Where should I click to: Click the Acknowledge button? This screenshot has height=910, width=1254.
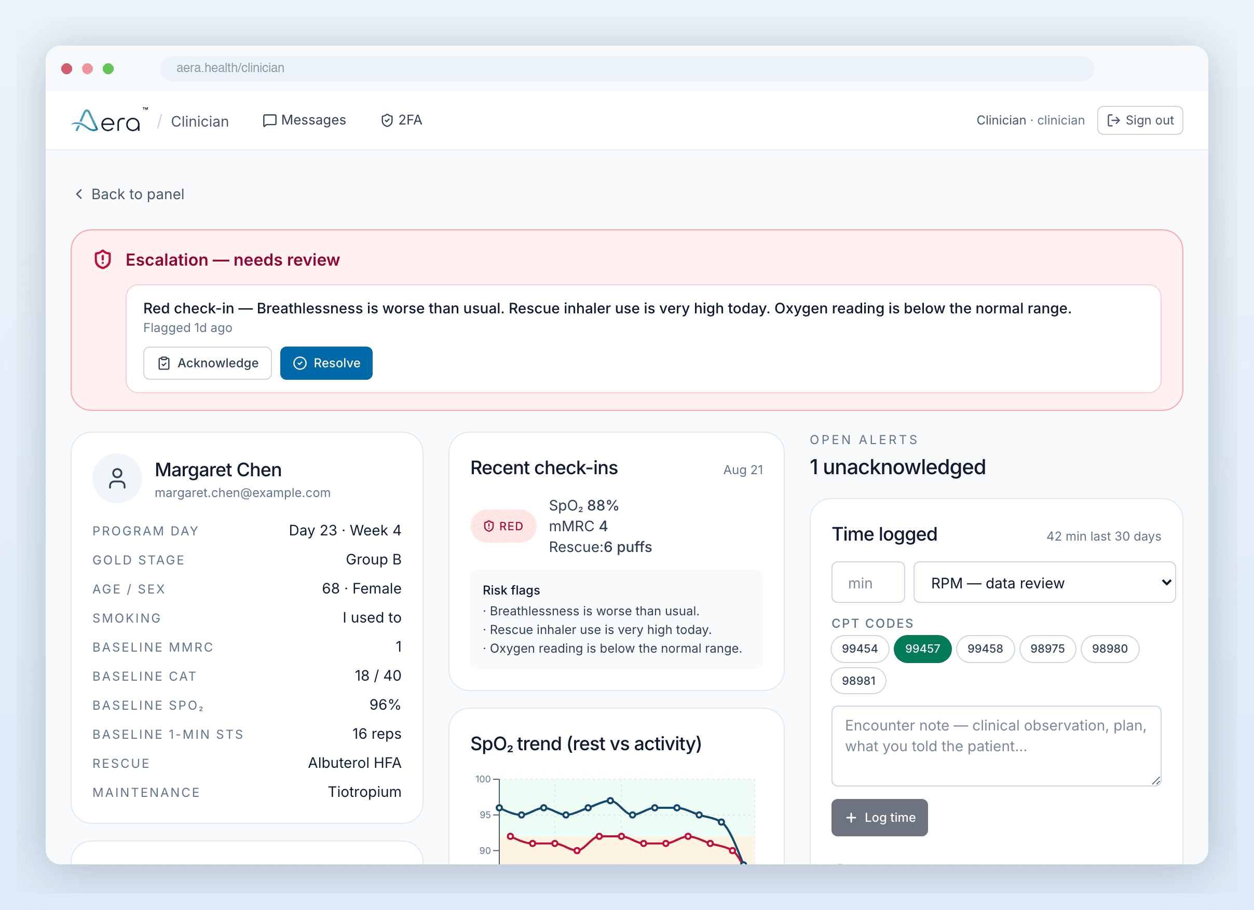[207, 363]
